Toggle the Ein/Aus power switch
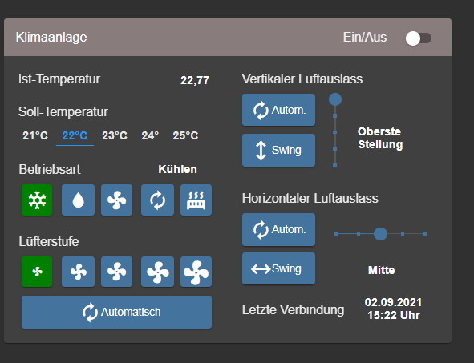 pos(419,38)
